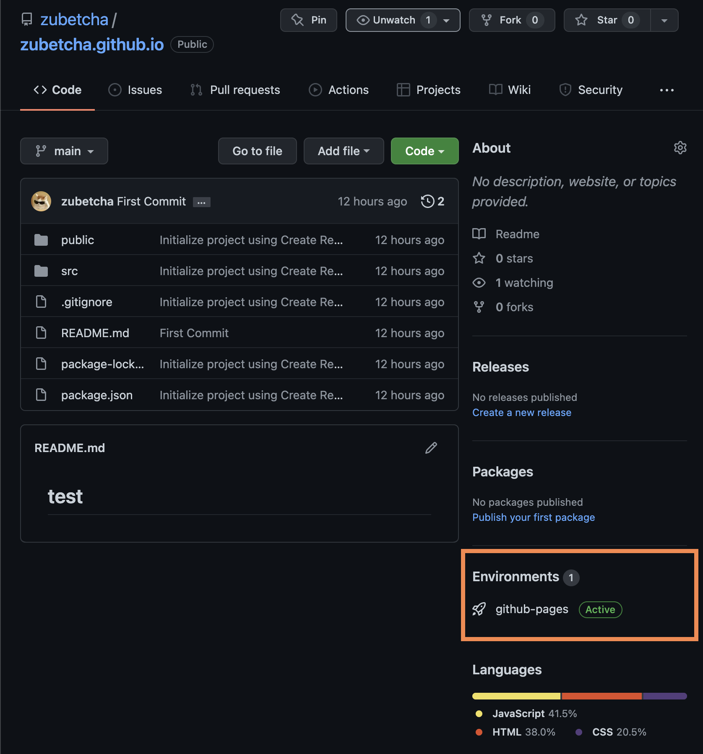The height and width of the screenshot is (754, 703).
Task: Click the .gitignore file icon
Action: point(41,302)
